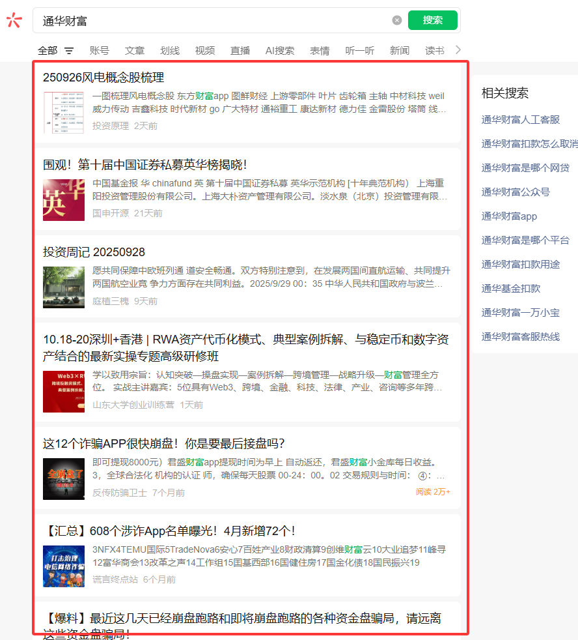This screenshot has width=578, height=640.
Task: Open 围观！第十届中国证券私募英华榜揭晓 article
Action: 144,165
